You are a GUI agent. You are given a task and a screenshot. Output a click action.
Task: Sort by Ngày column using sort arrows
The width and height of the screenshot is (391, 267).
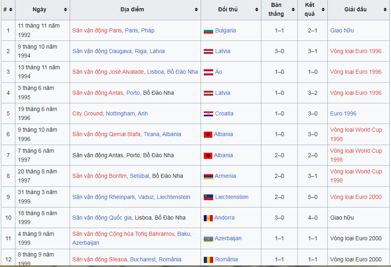tap(66, 10)
